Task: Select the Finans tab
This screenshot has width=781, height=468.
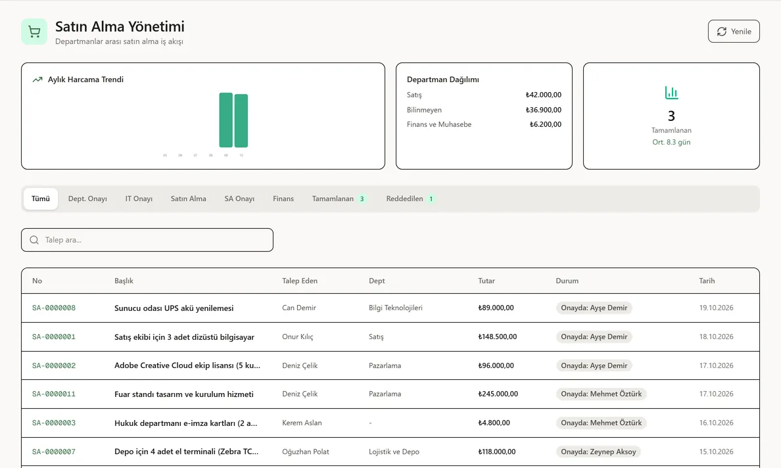Action: coord(283,199)
